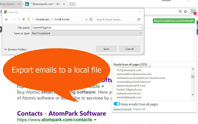Bookmark page with star icon
Image resolution: width=198 pixels, height=124 pixels.
tap(185, 11)
